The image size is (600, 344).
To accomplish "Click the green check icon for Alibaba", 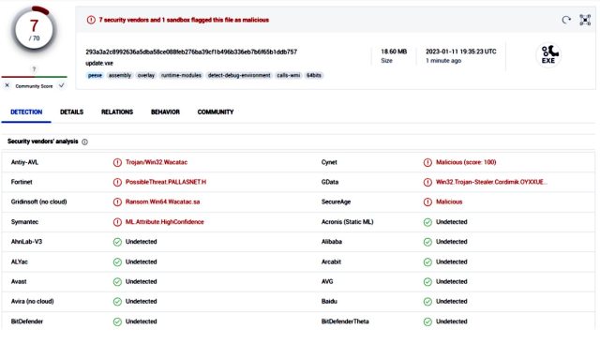I will tap(427, 242).
